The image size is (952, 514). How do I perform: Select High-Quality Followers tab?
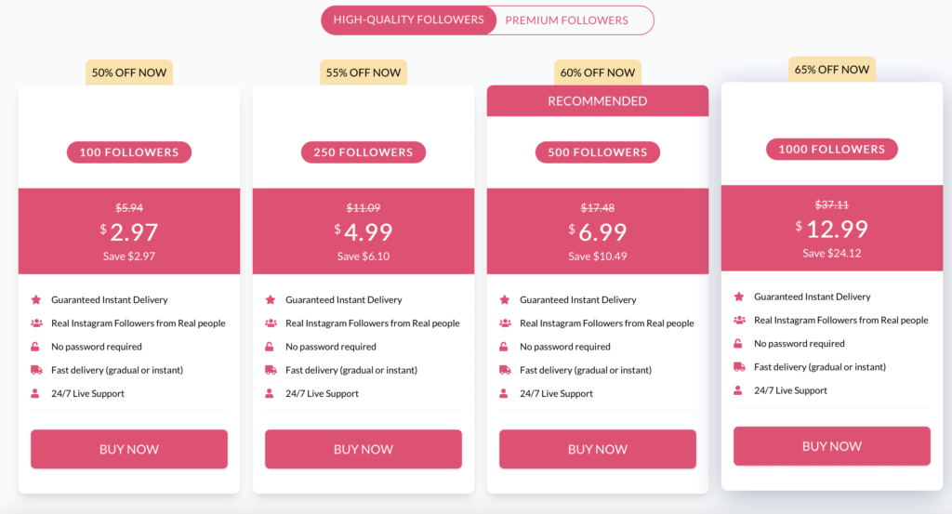pos(409,20)
